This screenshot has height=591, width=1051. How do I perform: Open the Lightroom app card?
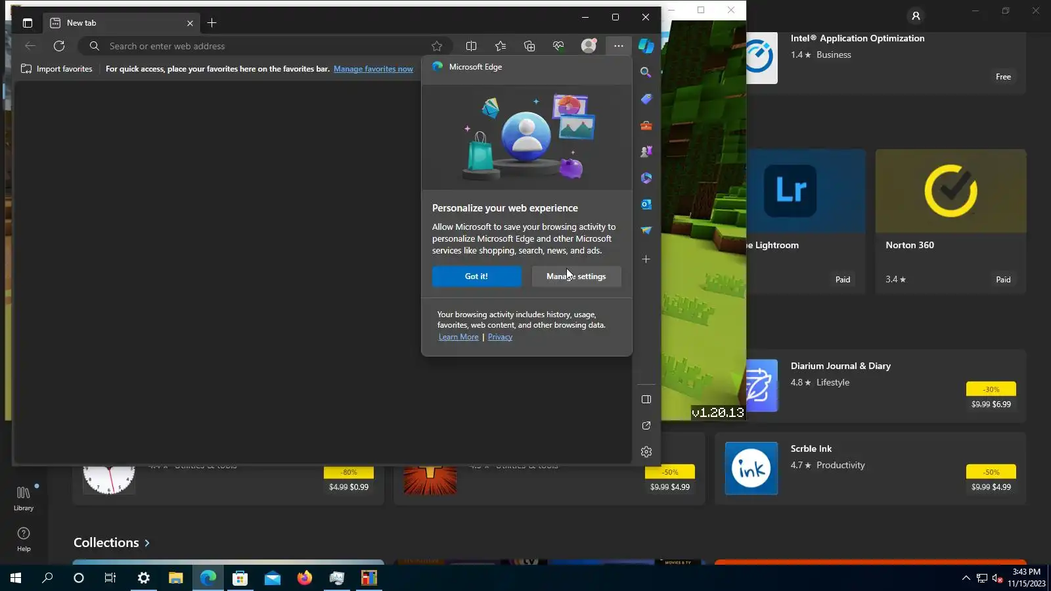[x=806, y=221]
